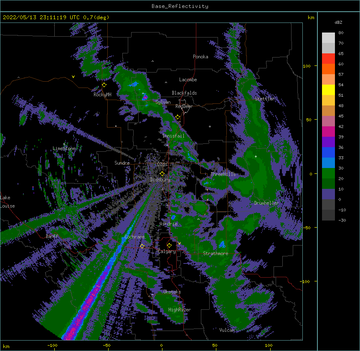Click the white asterisk marker east of RedDeer
Image resolution: width=360 pixels, height=351 pixels.
pyautogui.click(x=210, y=126)
